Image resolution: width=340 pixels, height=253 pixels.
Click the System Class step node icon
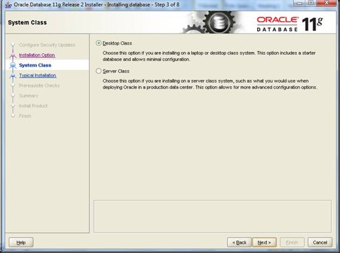coord(13,65)
